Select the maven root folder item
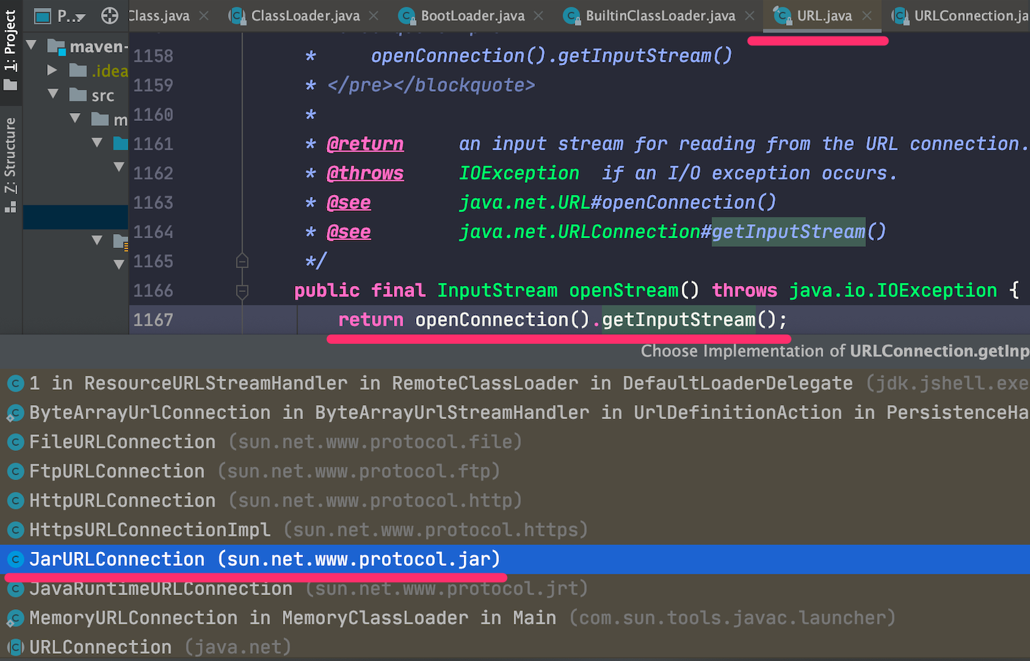The height and width of the screenshot is (661, 1030). [87, 47]
